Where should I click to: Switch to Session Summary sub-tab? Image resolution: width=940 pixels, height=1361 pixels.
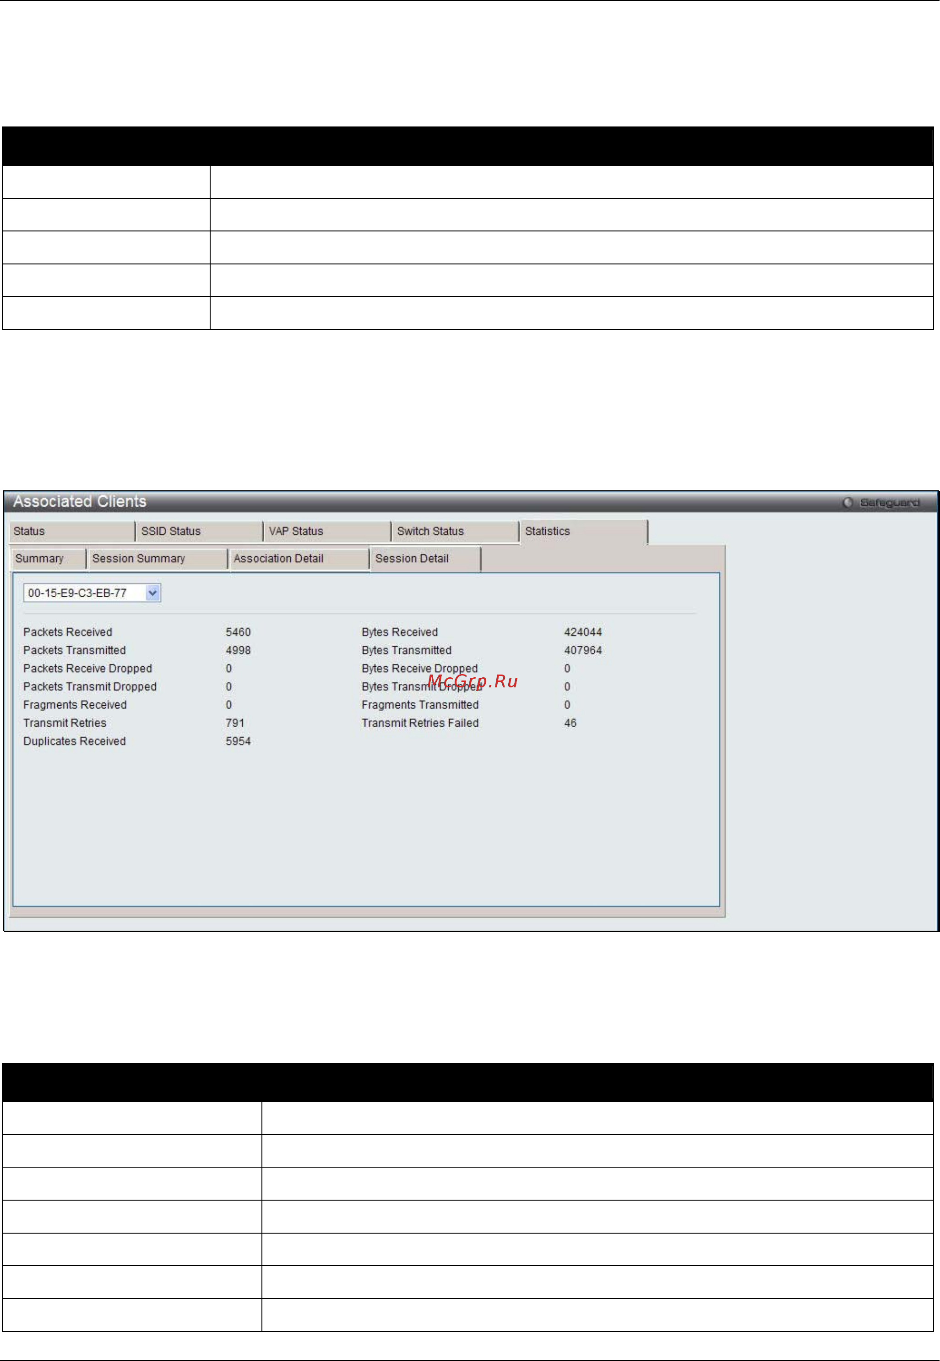click(158, 559)
